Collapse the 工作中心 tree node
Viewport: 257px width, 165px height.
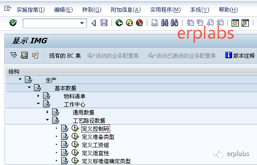[38, 104]
